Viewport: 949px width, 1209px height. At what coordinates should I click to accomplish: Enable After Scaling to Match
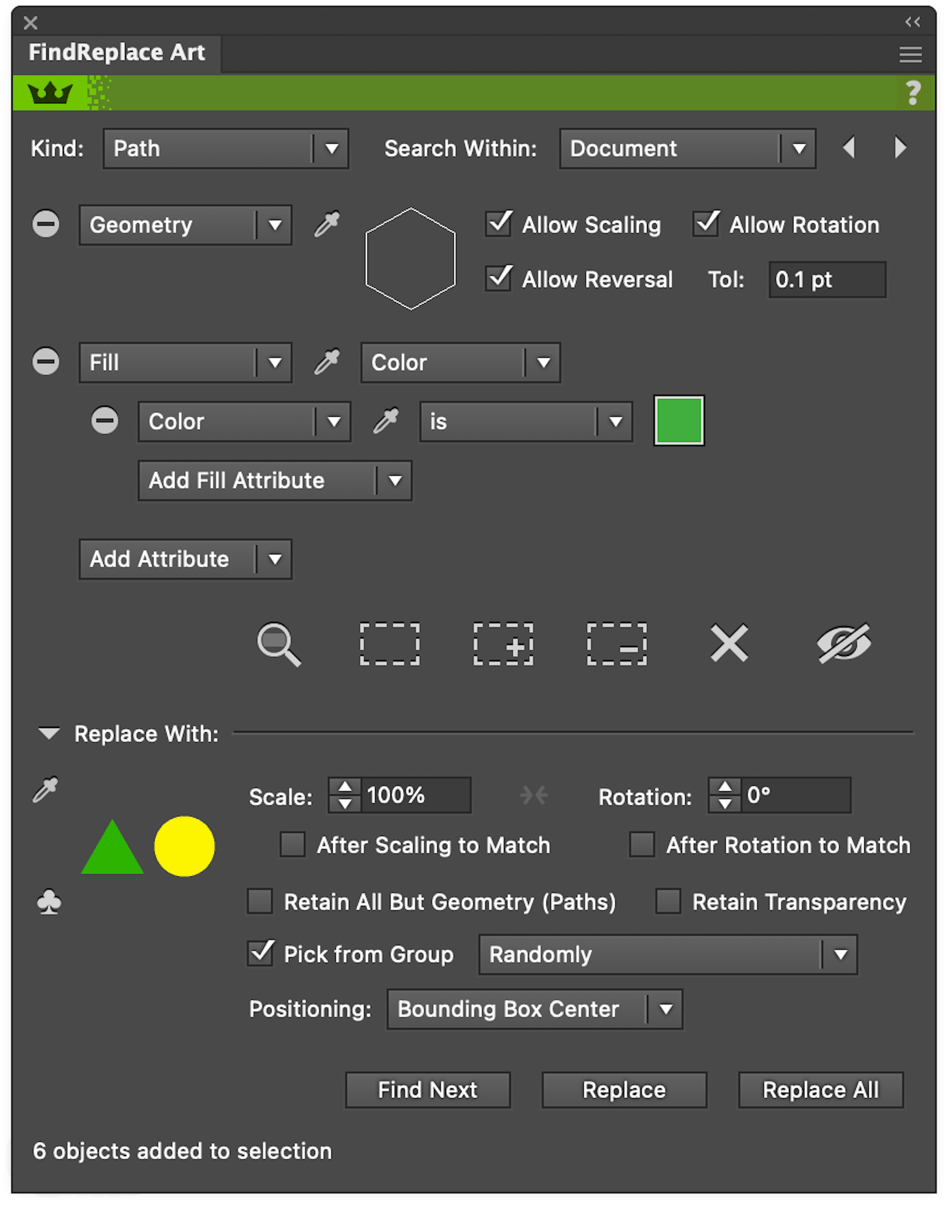[x=293, y=845]
